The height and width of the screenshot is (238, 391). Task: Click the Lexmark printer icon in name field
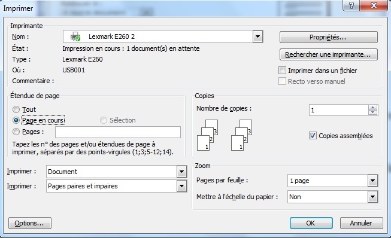75,36
